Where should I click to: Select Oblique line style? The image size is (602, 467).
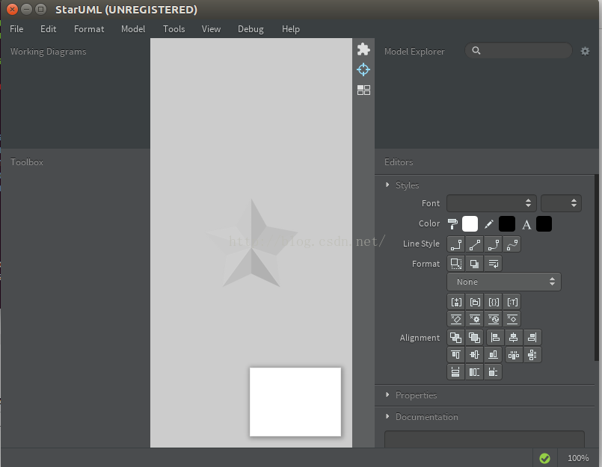[475, 244]
